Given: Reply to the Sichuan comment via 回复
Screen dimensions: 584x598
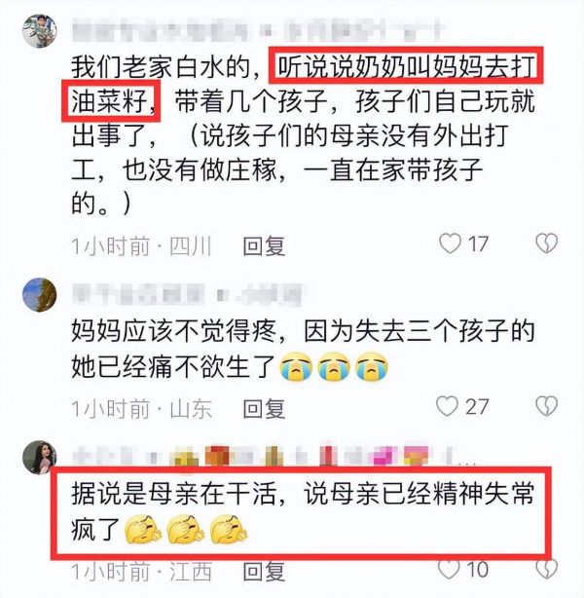Looking at the screenshot, I should coord(264,246).
